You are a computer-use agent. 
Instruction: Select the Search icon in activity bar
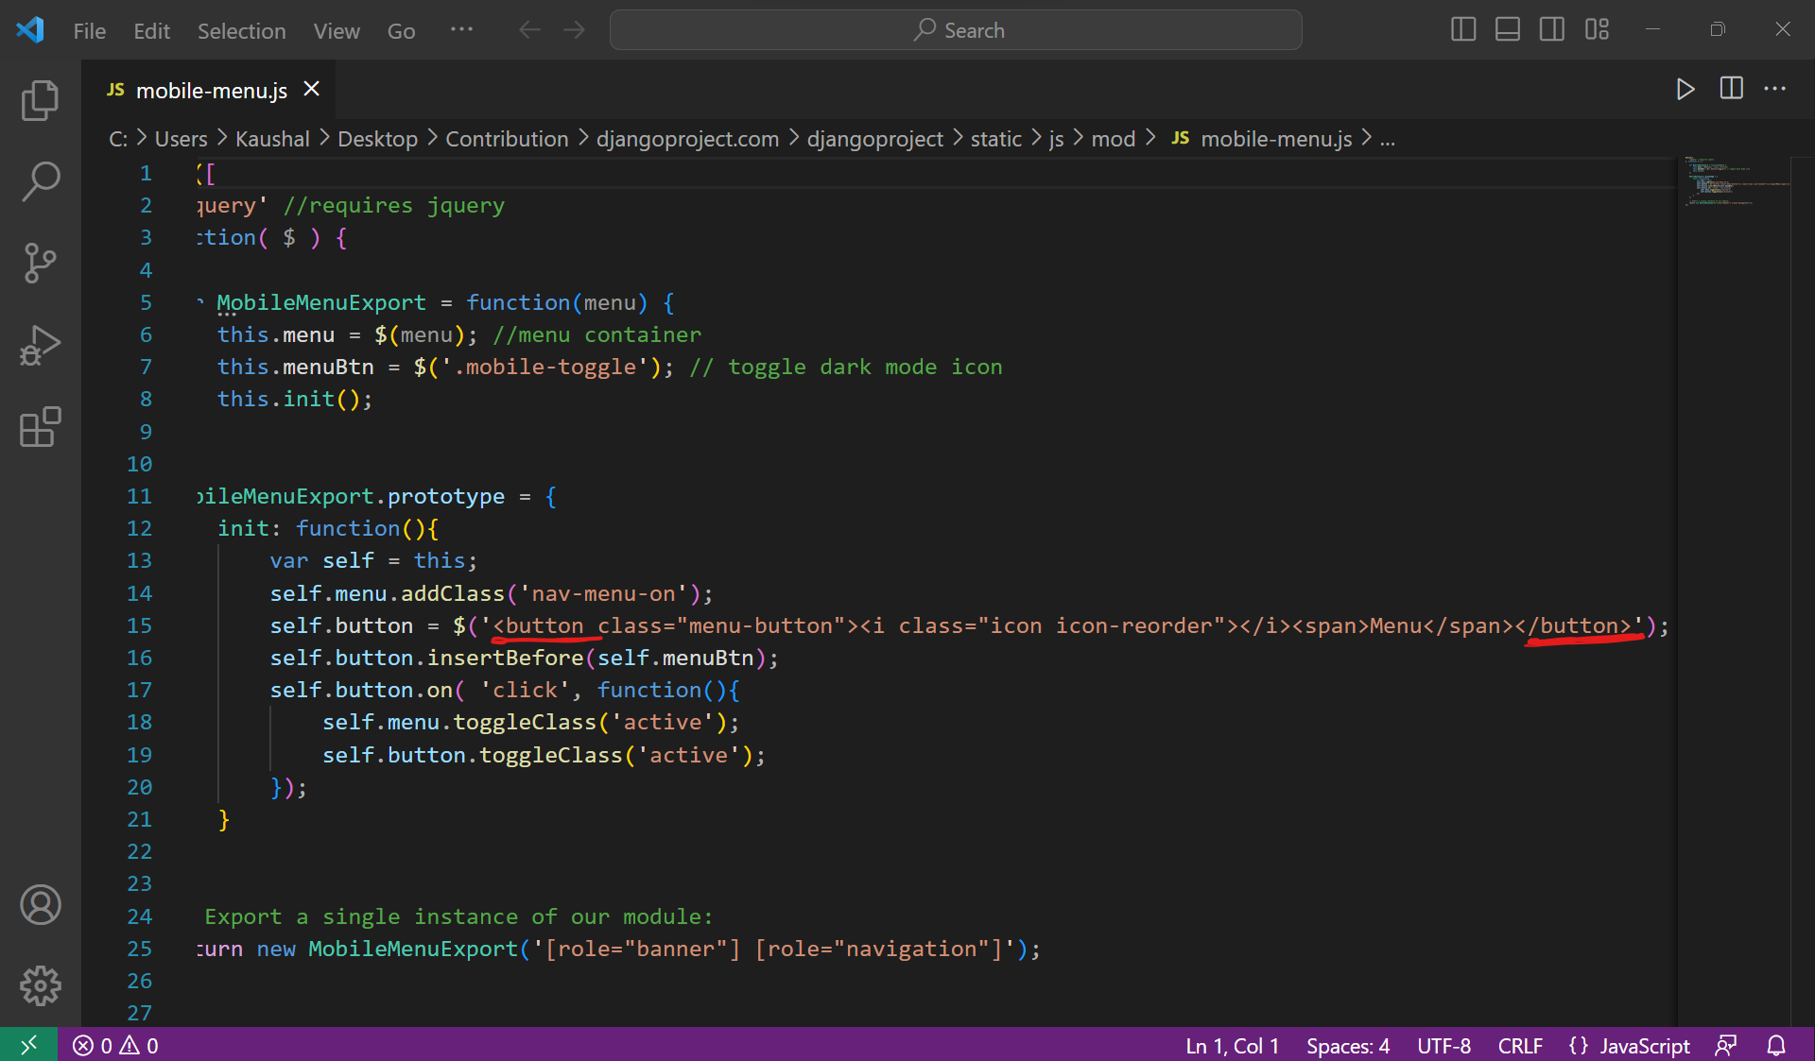pyautogui.click(x=40, y=181)
